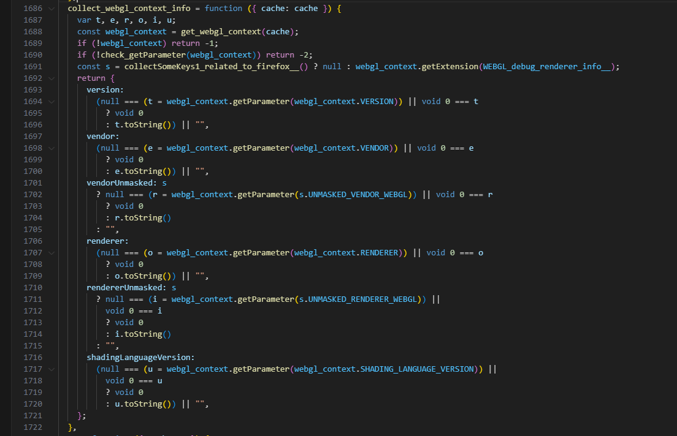Click the e.toString() call
The image size is (677, 436).
click(x=143, y=171)
